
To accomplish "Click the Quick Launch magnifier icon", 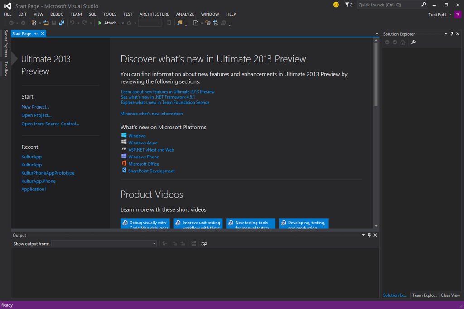I will tap(424, 5).
